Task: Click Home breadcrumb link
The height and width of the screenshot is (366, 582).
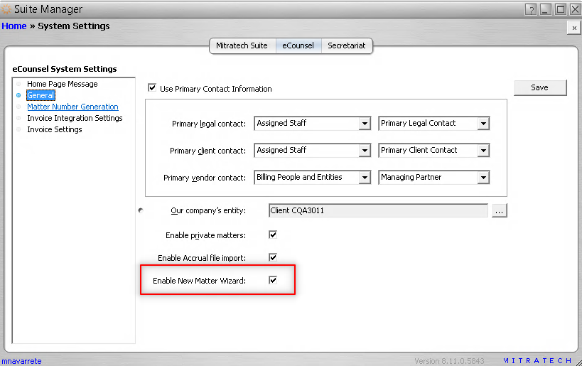Action: click(x=14, y=26)
